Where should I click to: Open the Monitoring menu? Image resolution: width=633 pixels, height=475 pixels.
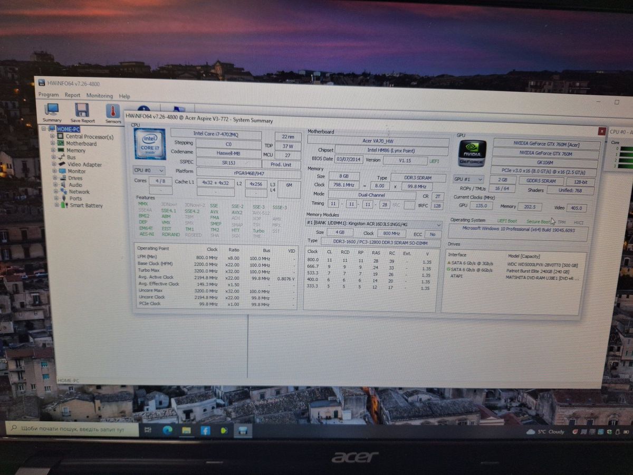(x=100, y=96)
